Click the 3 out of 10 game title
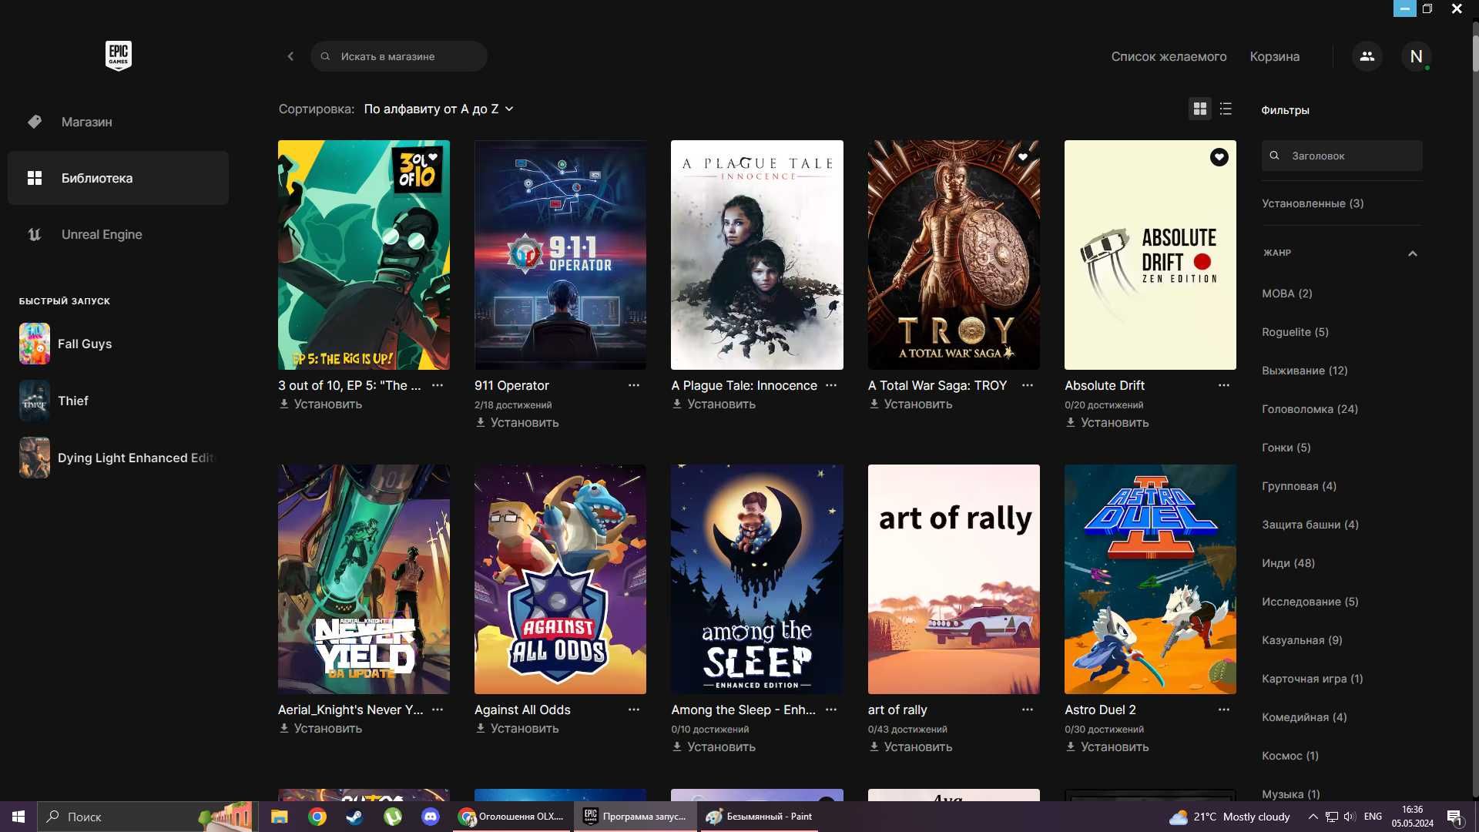The width and height of the screenshot is (1479, 832). [349, 385]
